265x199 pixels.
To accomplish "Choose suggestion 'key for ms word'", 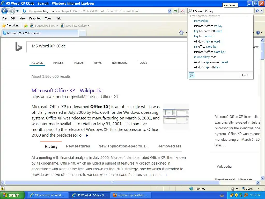I will 204,36.
